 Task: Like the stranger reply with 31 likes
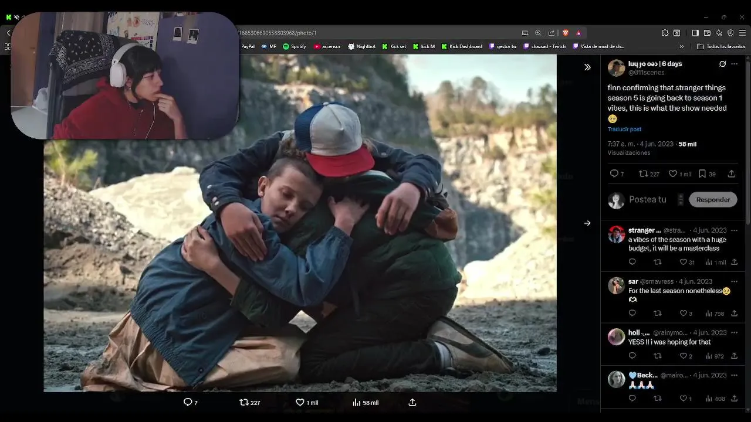[686, 262]
